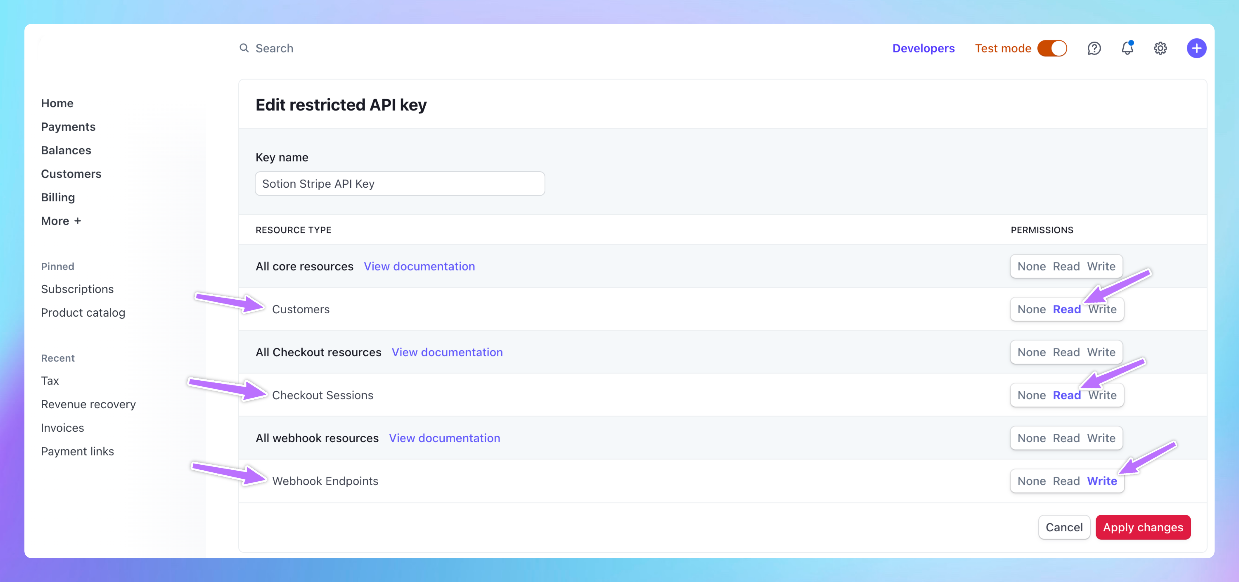Open Payments in the sidebar
This screenshot has height=582, width=1239.
click(x=68, y=127)
